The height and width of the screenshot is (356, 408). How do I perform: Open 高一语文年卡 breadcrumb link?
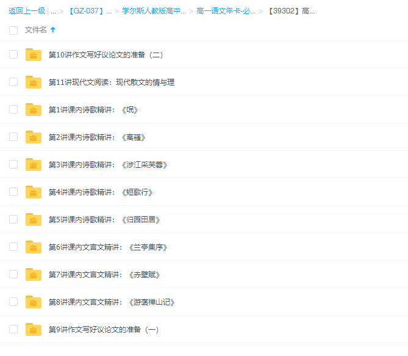coord(226,11)
